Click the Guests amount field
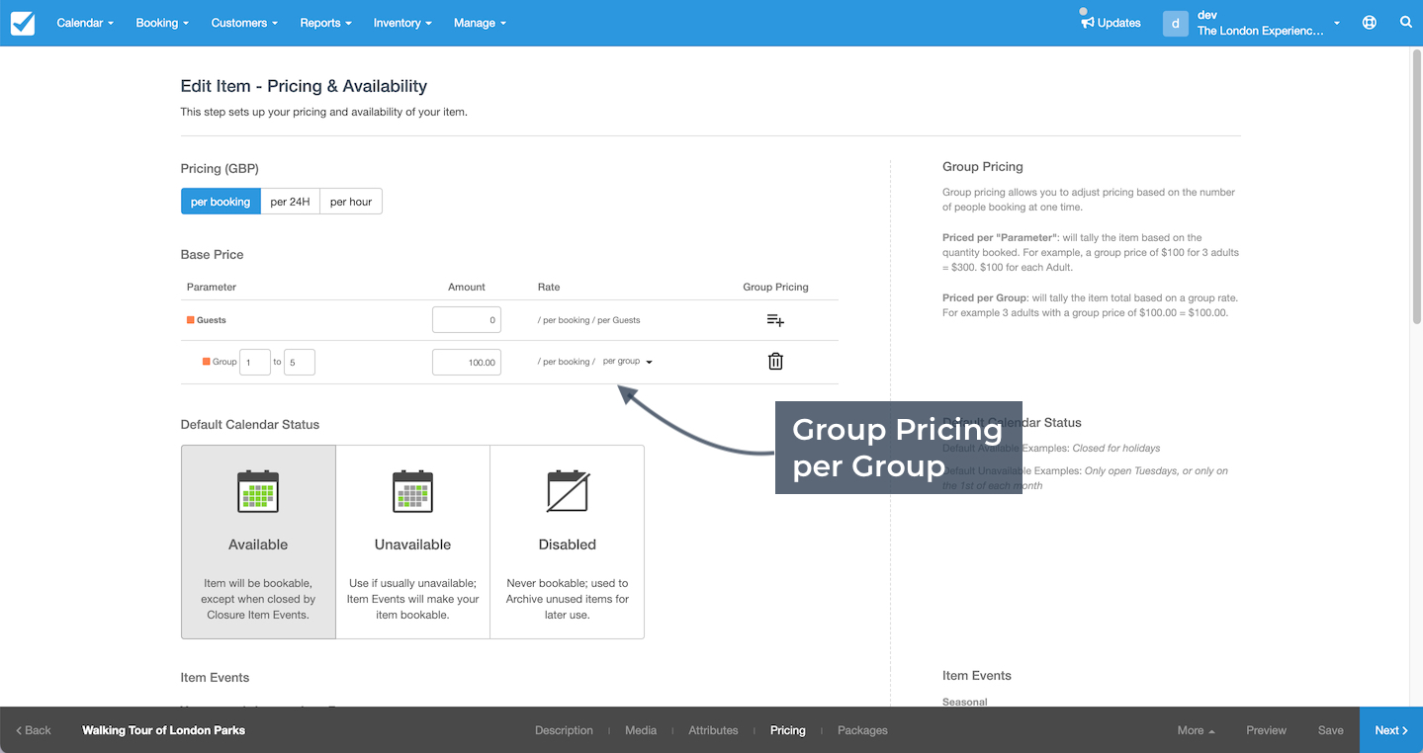 point(467,320)
